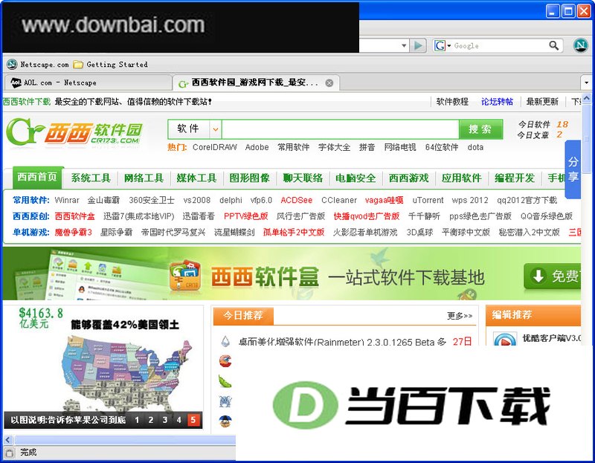This screenshot has width=595, height=463.
Task: Click the red-blue app icon below Rainmeter
Action: coord(225,361)
